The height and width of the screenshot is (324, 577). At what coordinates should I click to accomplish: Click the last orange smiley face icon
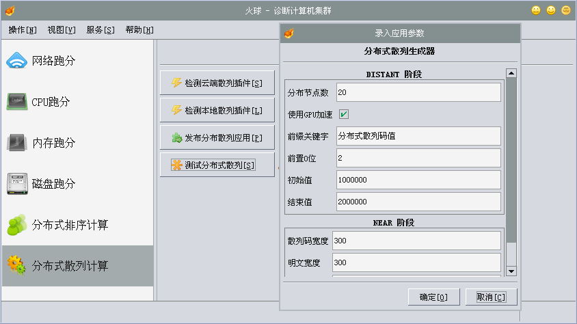566,10
